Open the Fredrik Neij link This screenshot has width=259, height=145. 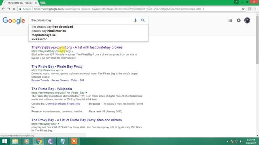[x=73, y=104]
